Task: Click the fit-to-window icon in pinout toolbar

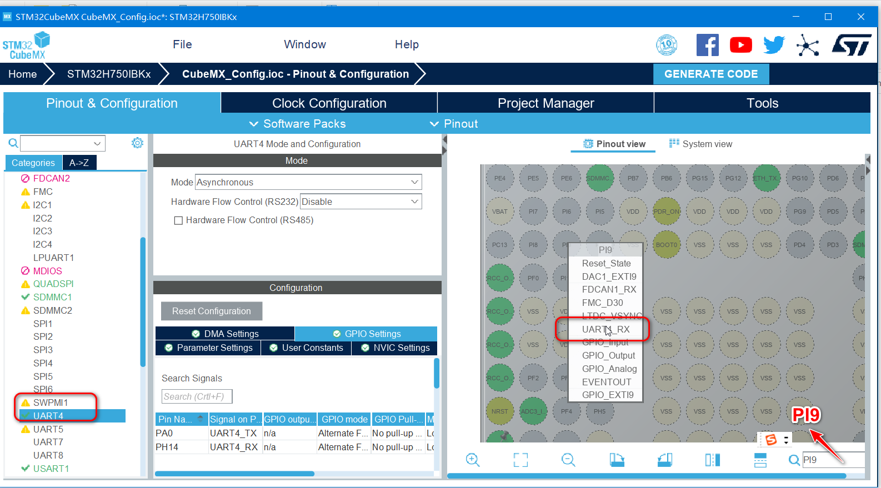Action: pyautogui.click(x=520, y=460)
